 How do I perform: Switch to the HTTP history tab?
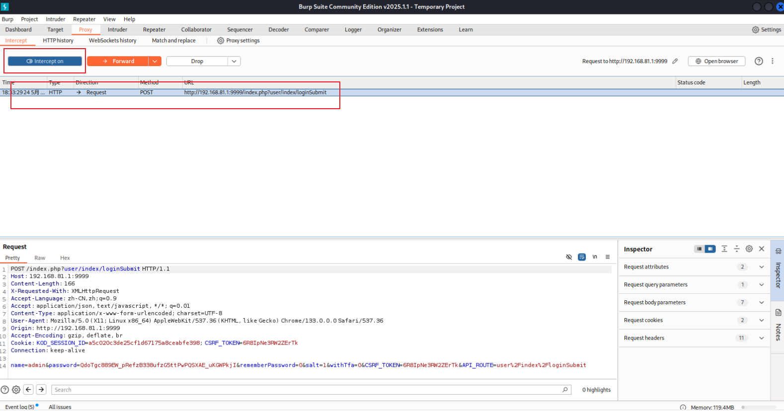point(58,41)
